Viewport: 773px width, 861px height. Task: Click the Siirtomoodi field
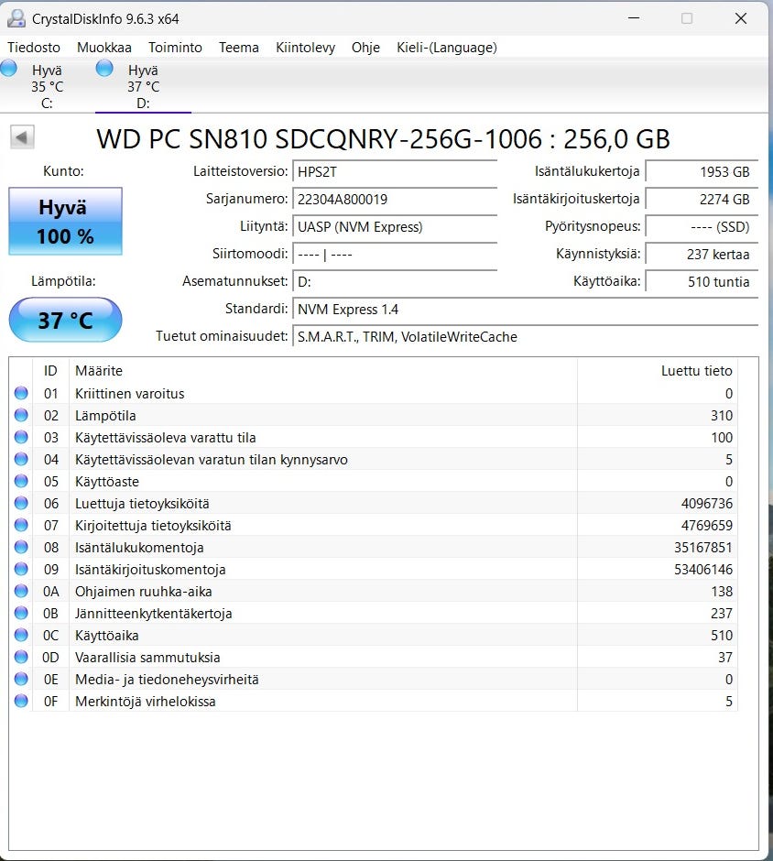(x=395, y=255)
